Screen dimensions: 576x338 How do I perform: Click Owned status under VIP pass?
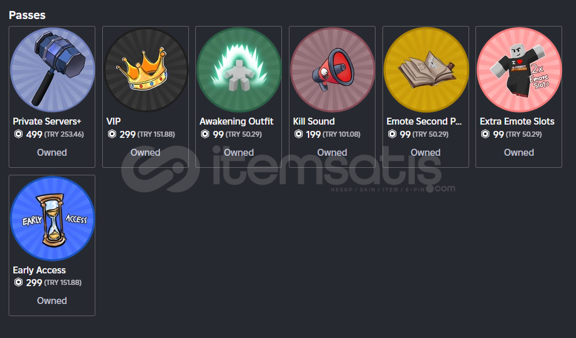(x=146, y=152)
